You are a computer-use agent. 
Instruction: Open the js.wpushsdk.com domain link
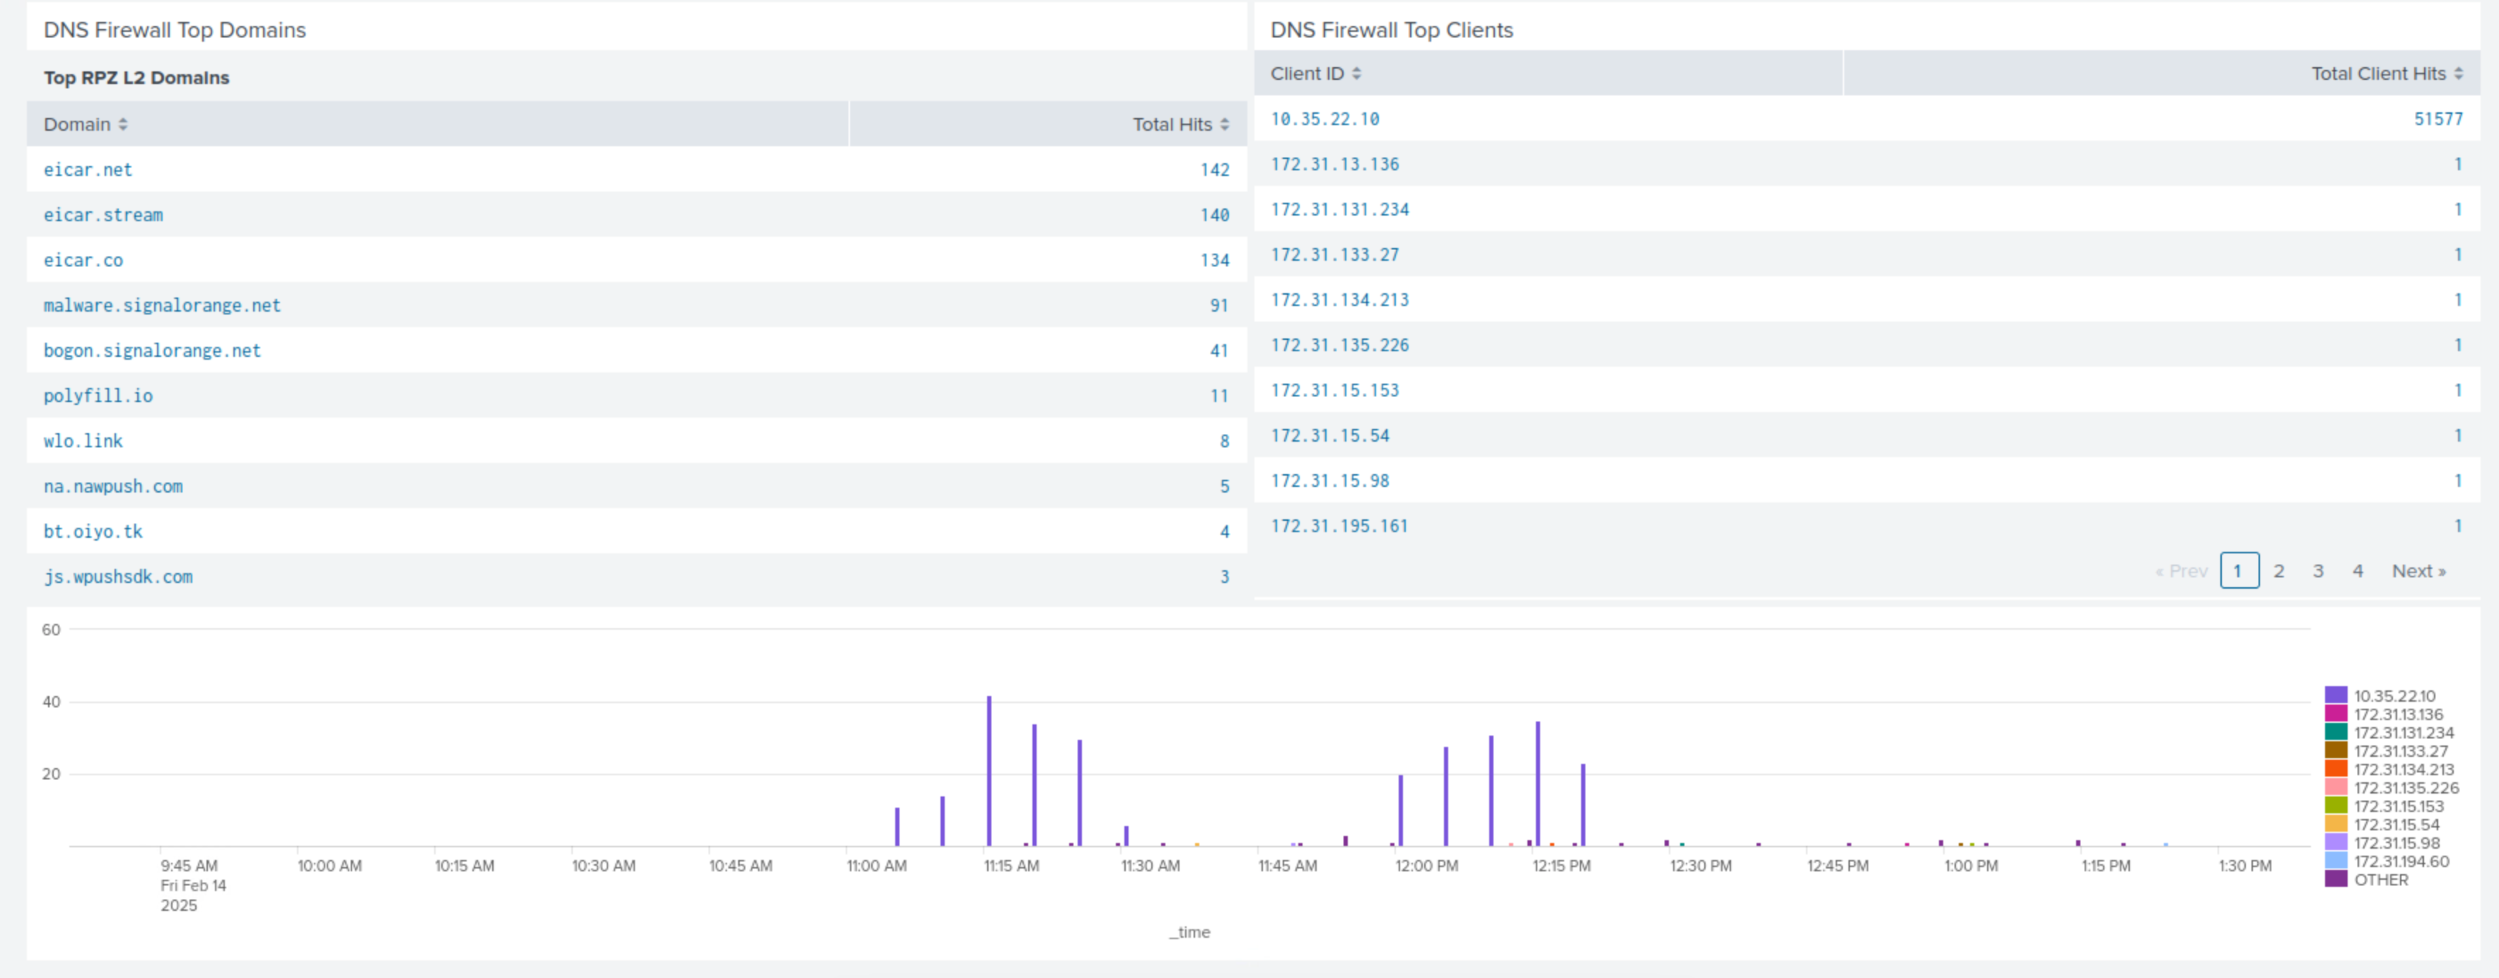(117, 577)
